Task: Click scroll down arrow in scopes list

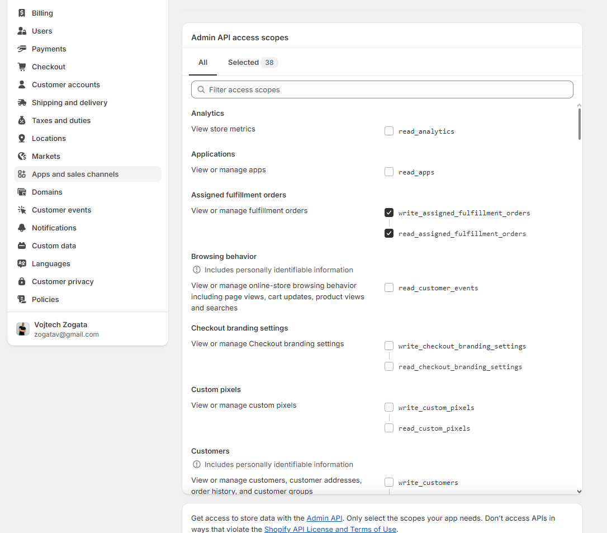Action: [x=579, y=491]
